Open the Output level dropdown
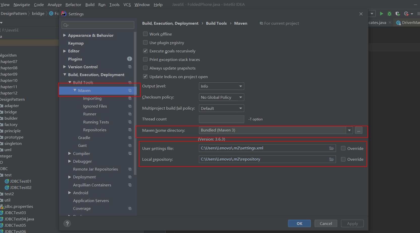Screen dimensions: 420x233 click(221, 86)
